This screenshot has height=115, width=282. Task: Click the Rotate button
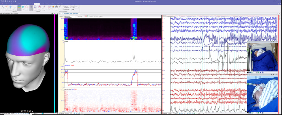72,9
